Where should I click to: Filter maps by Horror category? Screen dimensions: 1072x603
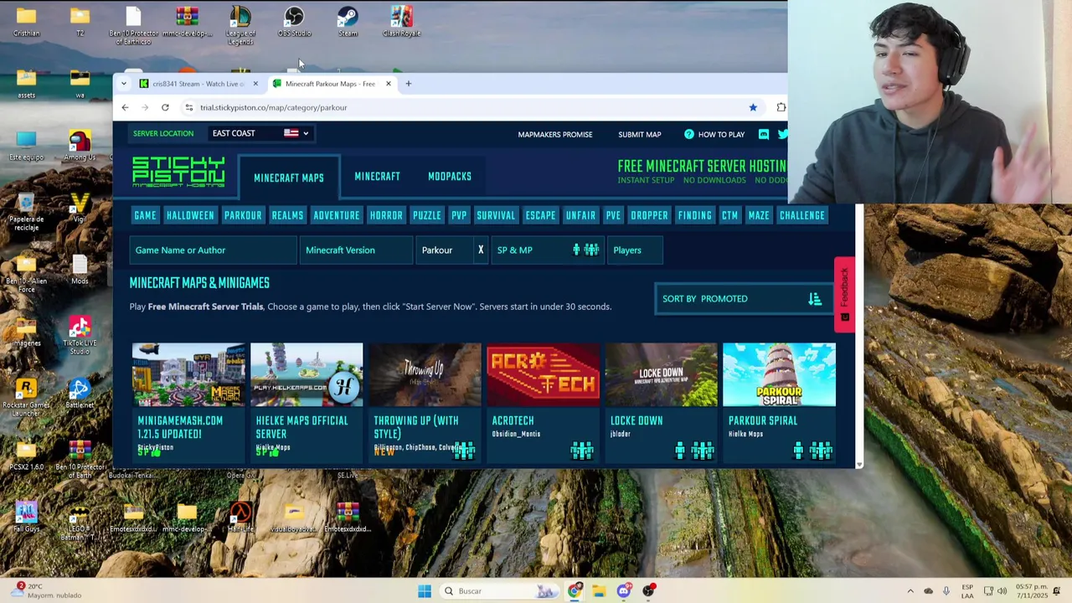point(386,215)
